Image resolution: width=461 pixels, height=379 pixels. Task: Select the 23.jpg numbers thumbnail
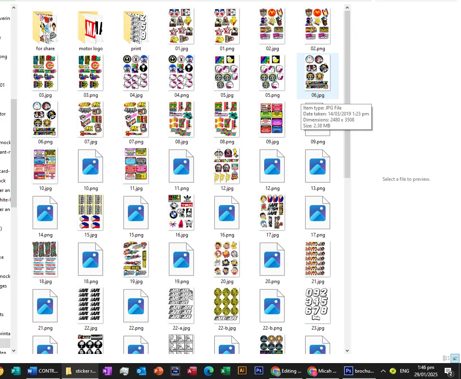[x=318, y=306]
